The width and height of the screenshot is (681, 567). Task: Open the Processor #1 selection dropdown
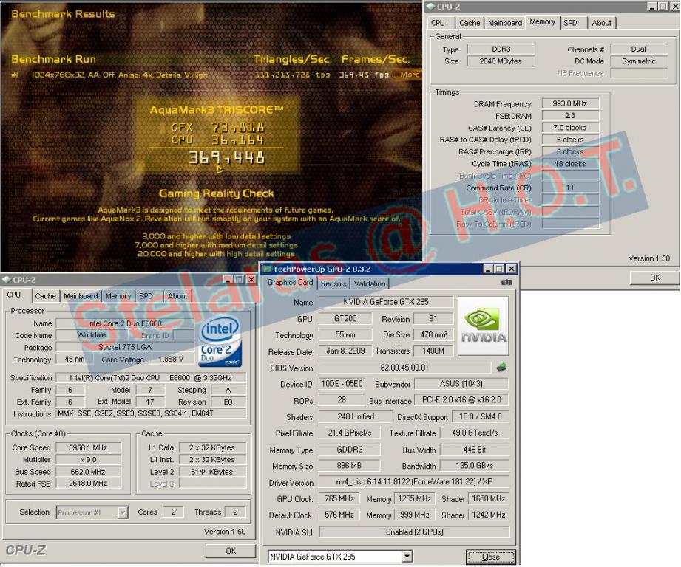pyautogui.click(x=123, y=512)
